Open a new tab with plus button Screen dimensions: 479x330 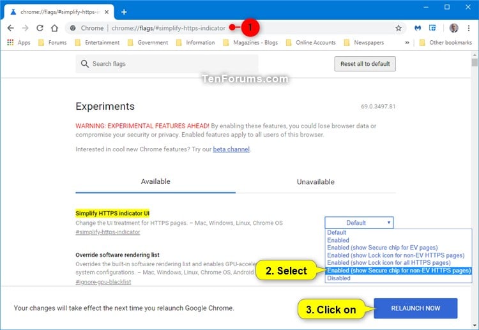coord(124,12)
